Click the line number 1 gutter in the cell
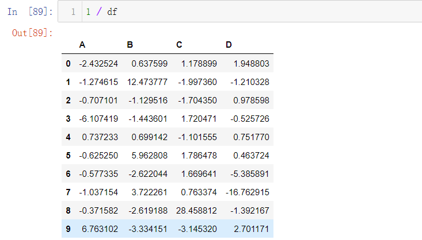The height and width of the screenshot is (240, 422). coord(73,12)
